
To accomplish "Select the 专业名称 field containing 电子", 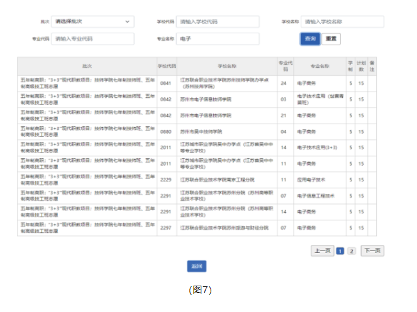I will [x=218, y=39].
